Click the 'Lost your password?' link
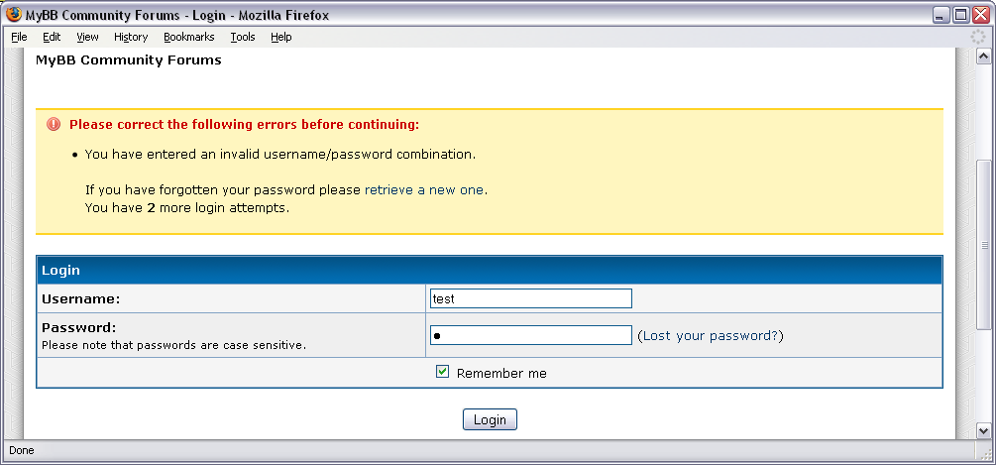 coord(710,336)
